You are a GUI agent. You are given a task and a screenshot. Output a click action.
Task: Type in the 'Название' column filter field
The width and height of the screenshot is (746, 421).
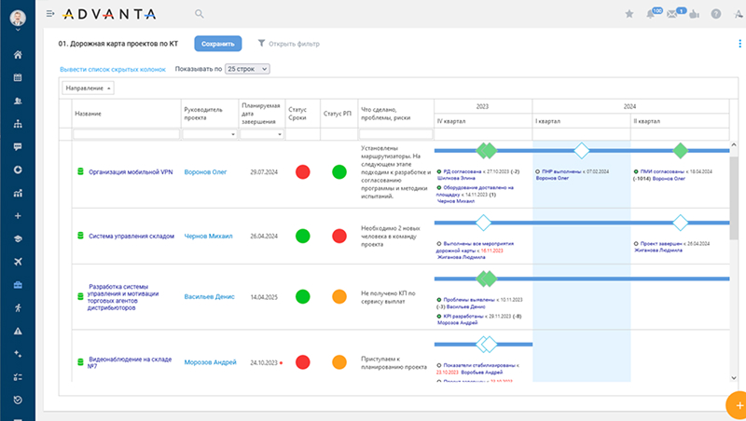(127, 134)
